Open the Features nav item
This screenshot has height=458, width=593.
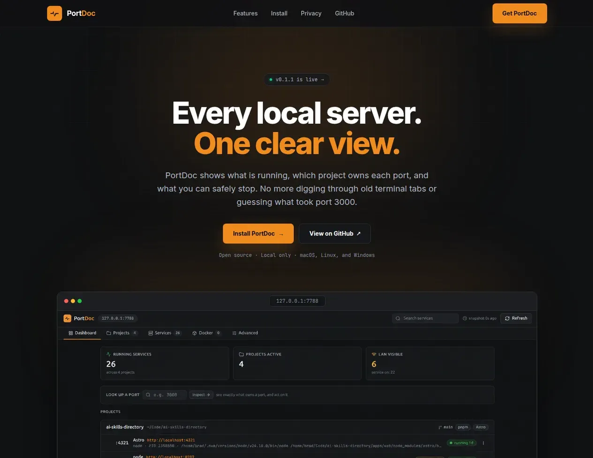click(245, 13)
